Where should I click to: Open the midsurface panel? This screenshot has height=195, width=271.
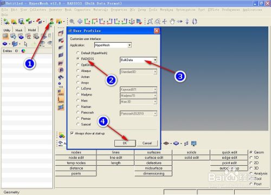tap(153, 168)
